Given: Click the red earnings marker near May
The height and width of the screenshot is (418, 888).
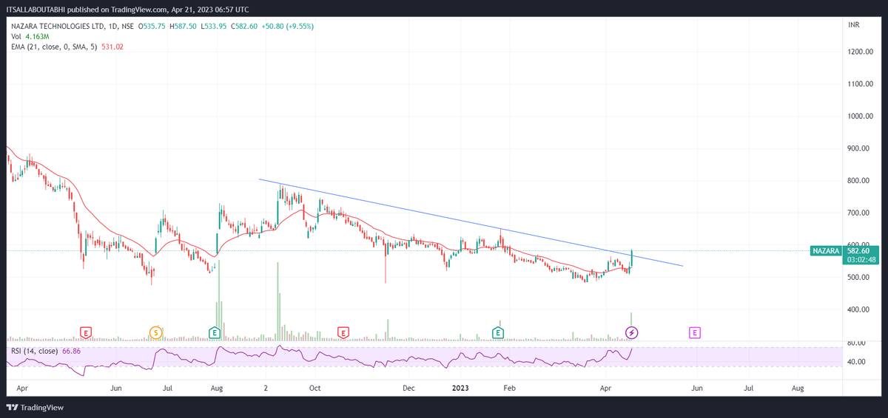Looking at the screenshot, I should (87, 332).
